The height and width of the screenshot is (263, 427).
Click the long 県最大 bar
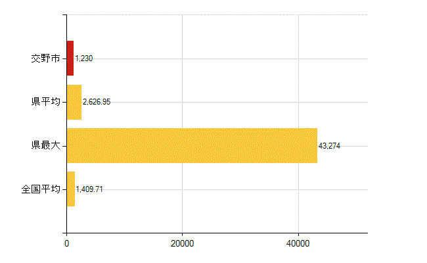coord(192,145)
